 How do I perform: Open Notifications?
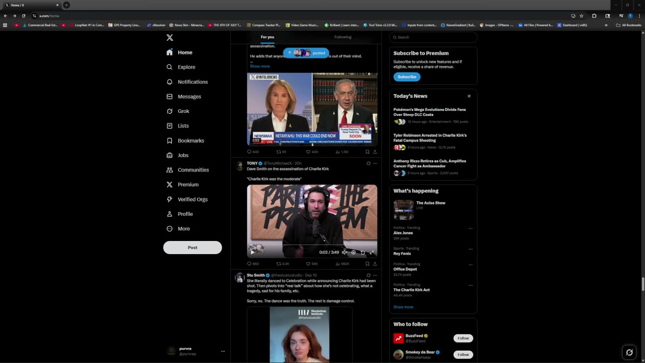point(187,82)
